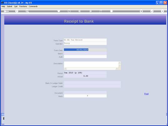This screenshot has height=126, width=168.
Task: Open the Submit menu
Action: tap(10, 7)
